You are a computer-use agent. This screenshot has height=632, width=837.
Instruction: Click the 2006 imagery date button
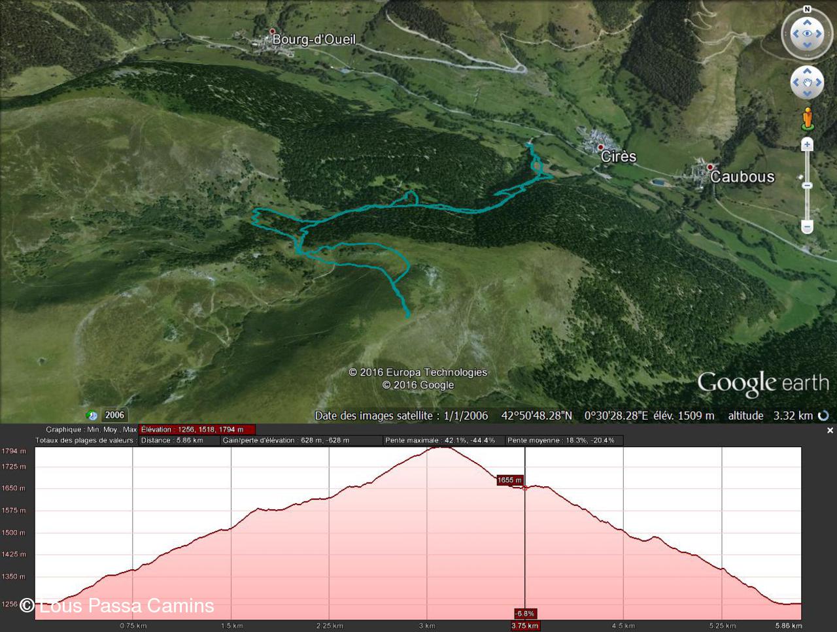coord(114,415)
